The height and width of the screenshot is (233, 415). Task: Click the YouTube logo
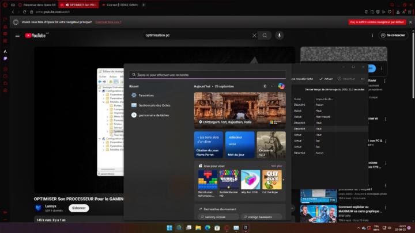36,36
